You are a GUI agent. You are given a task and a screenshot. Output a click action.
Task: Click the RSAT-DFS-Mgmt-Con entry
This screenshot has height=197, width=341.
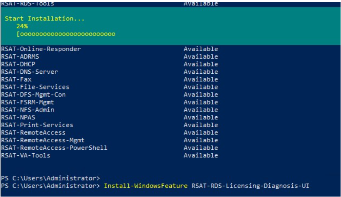coord(33,95)
